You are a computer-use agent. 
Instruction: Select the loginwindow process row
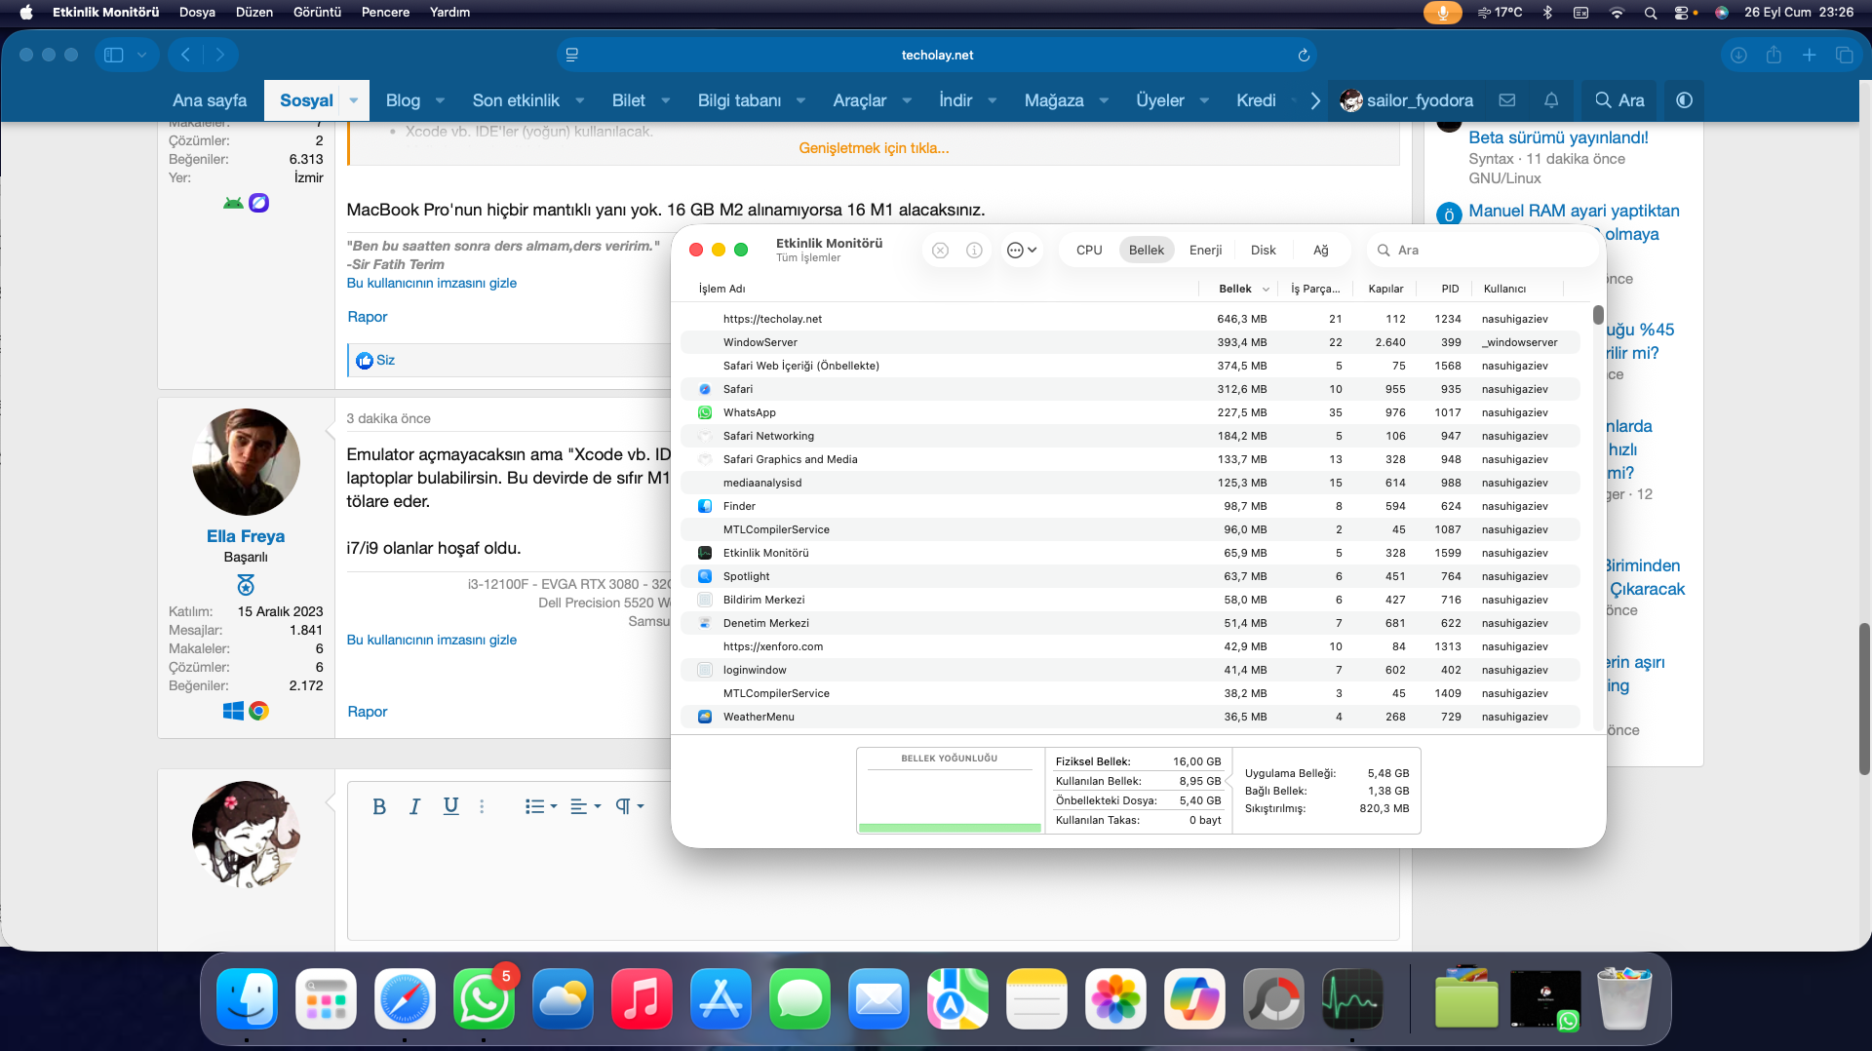click(1130, 670)
